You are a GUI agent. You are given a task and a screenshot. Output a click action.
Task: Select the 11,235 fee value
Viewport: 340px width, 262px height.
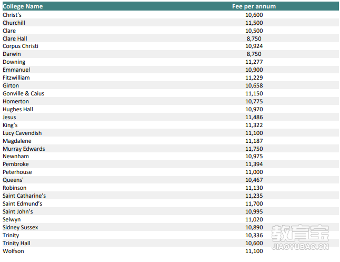[254, 196]
